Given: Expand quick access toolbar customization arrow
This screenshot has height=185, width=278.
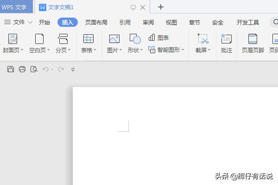Looking at the screenshot, I should [73, 69].
